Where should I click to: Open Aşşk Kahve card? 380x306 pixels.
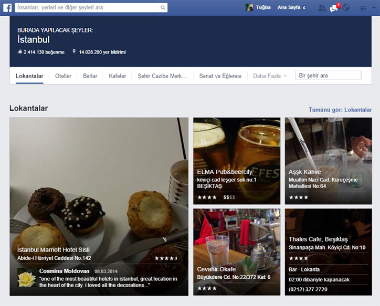click(329, 161)
